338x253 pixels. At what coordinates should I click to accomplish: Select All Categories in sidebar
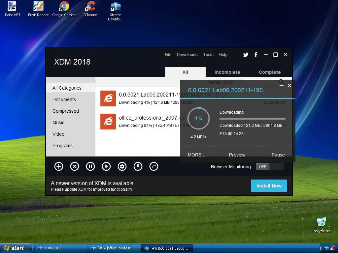coord(71,88)
